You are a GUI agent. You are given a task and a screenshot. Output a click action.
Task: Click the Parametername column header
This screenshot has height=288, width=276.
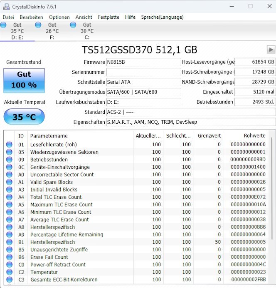(x=80, y=136)
